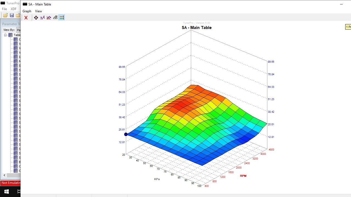This screenshot has width=351, height=197.
Task: Collapse the Tables tree node
Action: click(5, 35)
